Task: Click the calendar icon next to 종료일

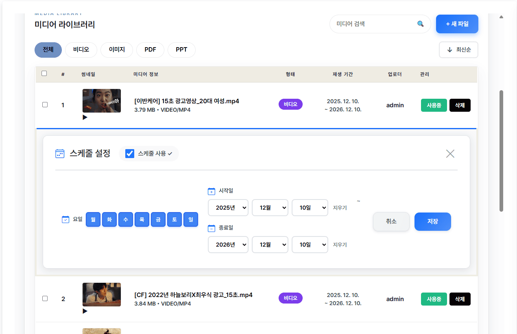Action: coord(212,228)
